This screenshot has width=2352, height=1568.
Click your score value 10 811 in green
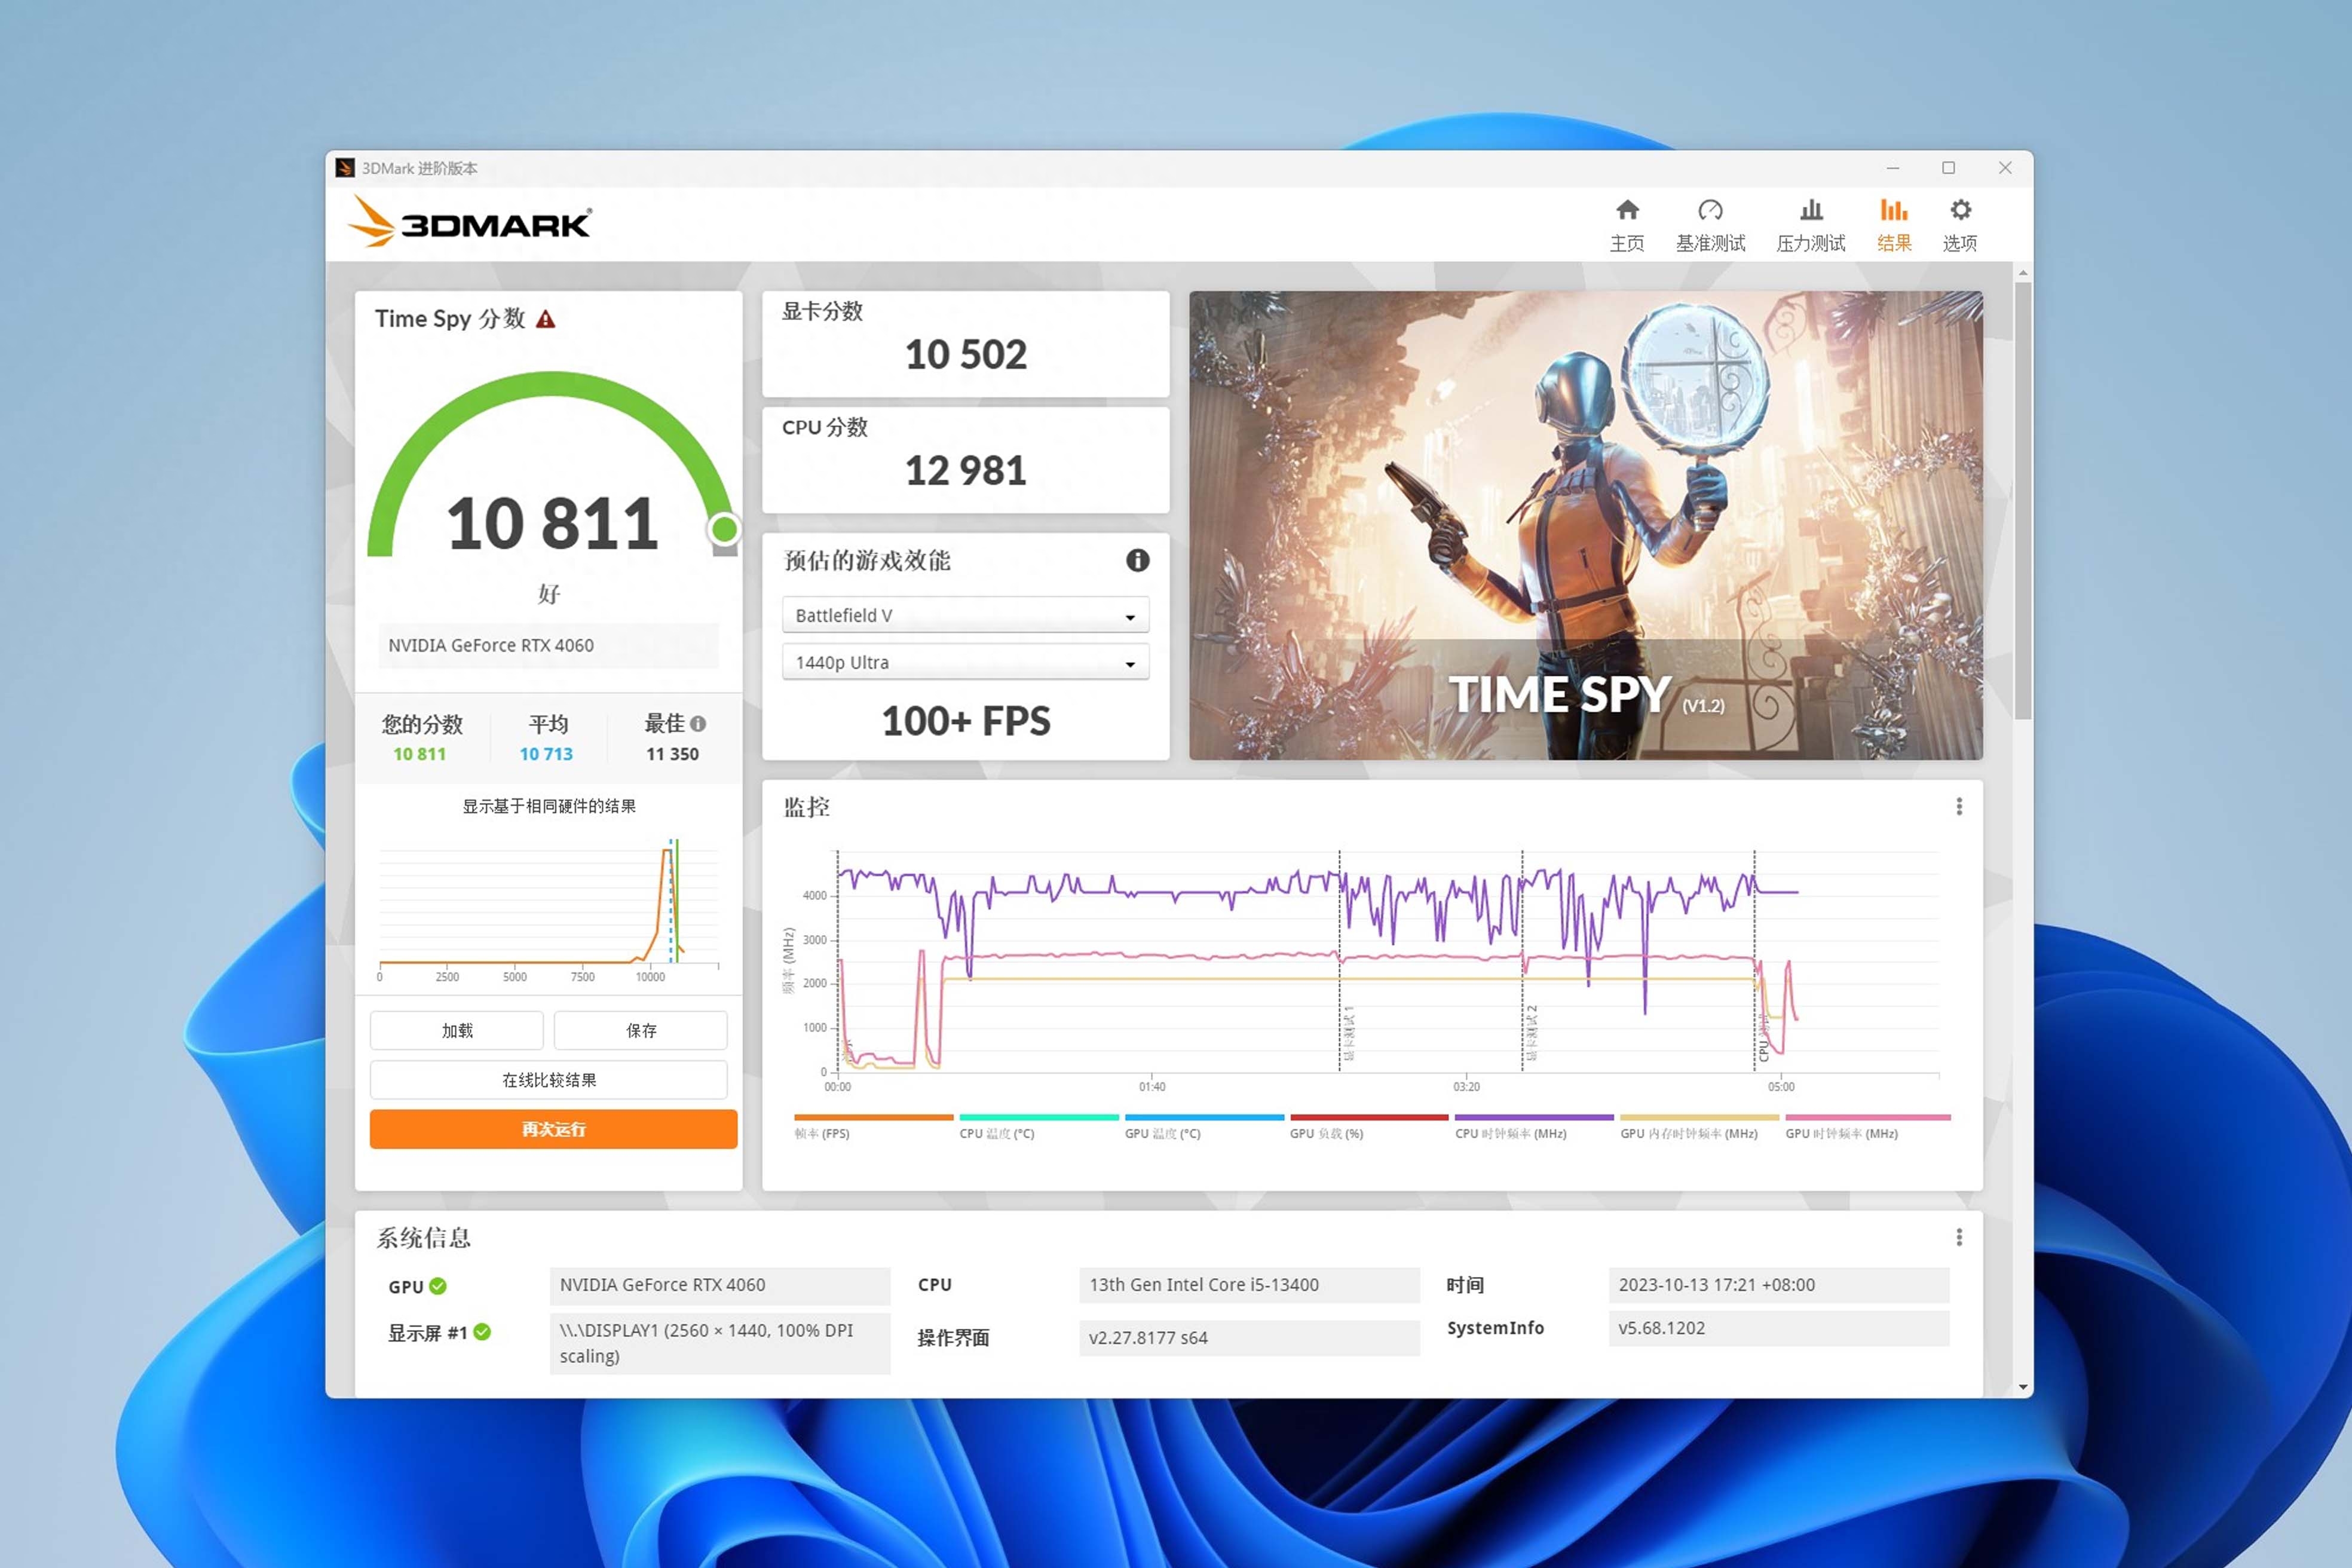pos(419,754)
